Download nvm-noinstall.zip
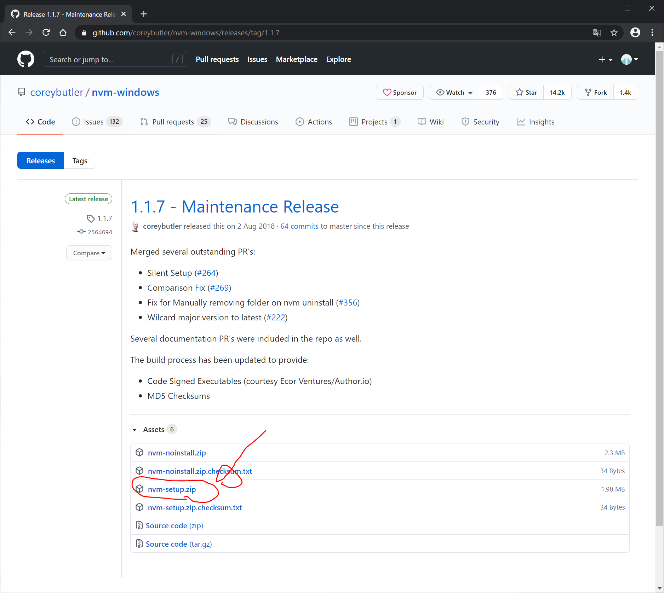 point(177,453)
